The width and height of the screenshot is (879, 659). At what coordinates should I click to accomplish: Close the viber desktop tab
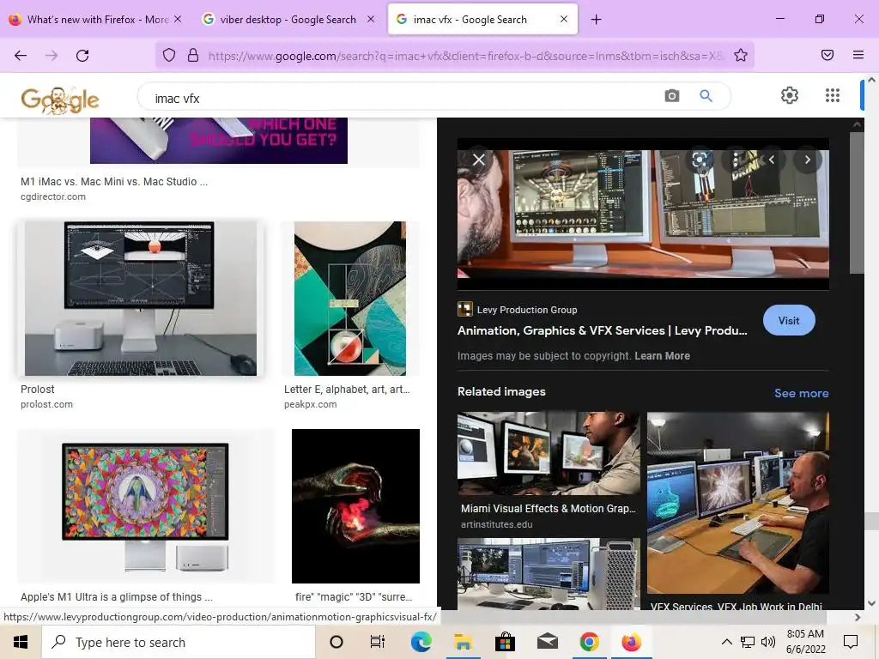[x=371, y=19]
